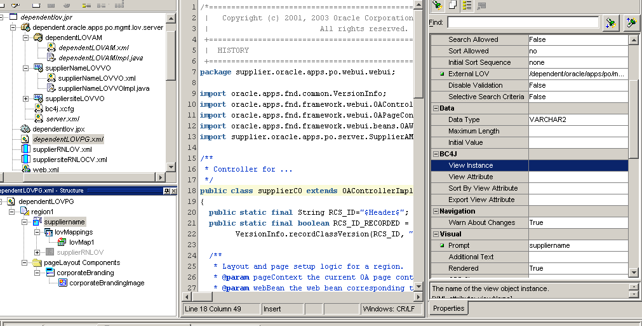
Task: Click the pageLayout Components folder icon
Action: 37,262
